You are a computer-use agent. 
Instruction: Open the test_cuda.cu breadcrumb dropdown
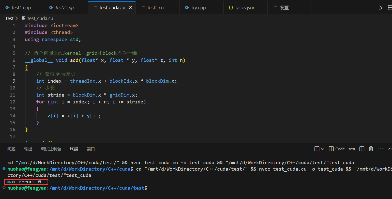[x=40, y=18]
